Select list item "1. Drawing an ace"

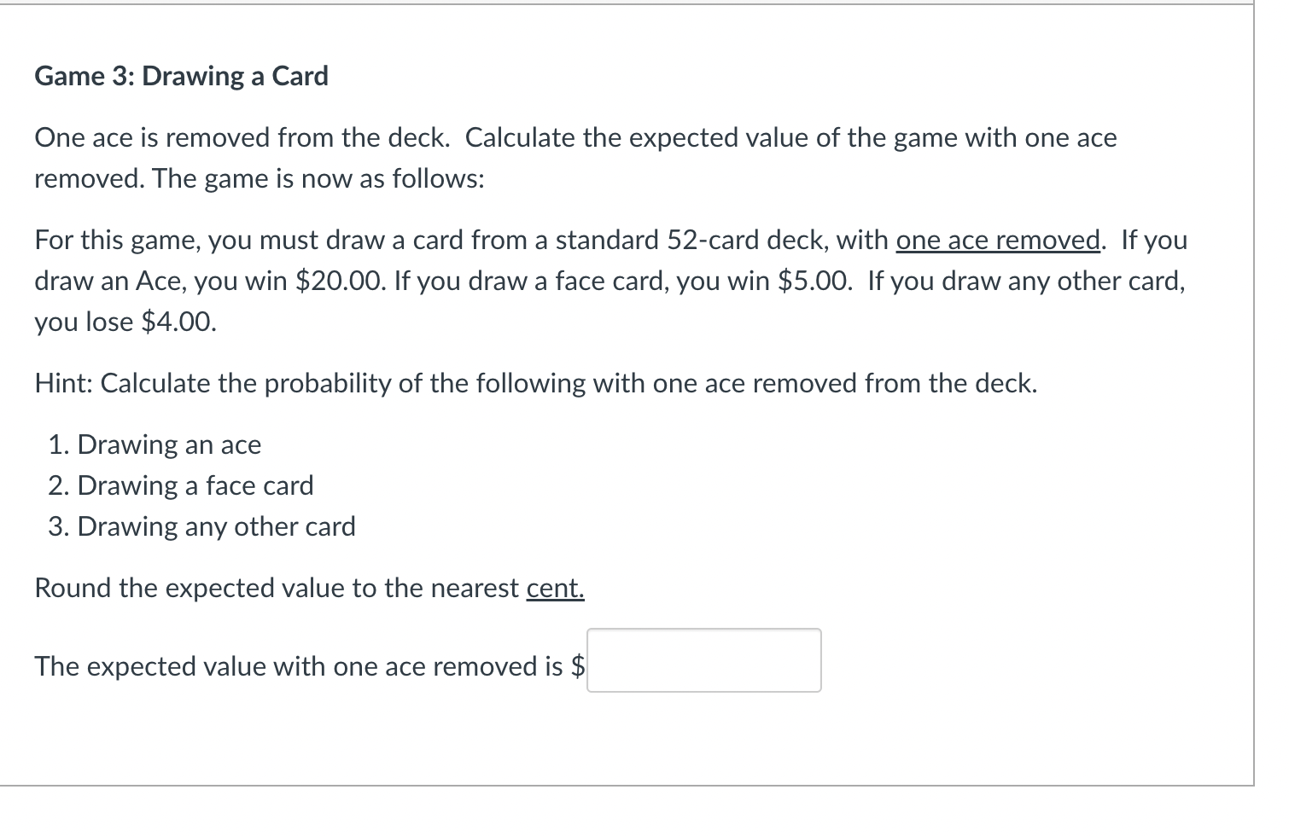click(155, 444)
